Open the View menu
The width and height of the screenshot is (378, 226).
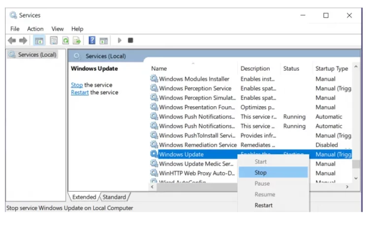(58, 29)
